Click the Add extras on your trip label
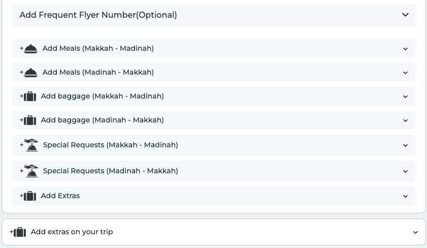The width and height of the screenshot is (427, 248). click(72, 232)
